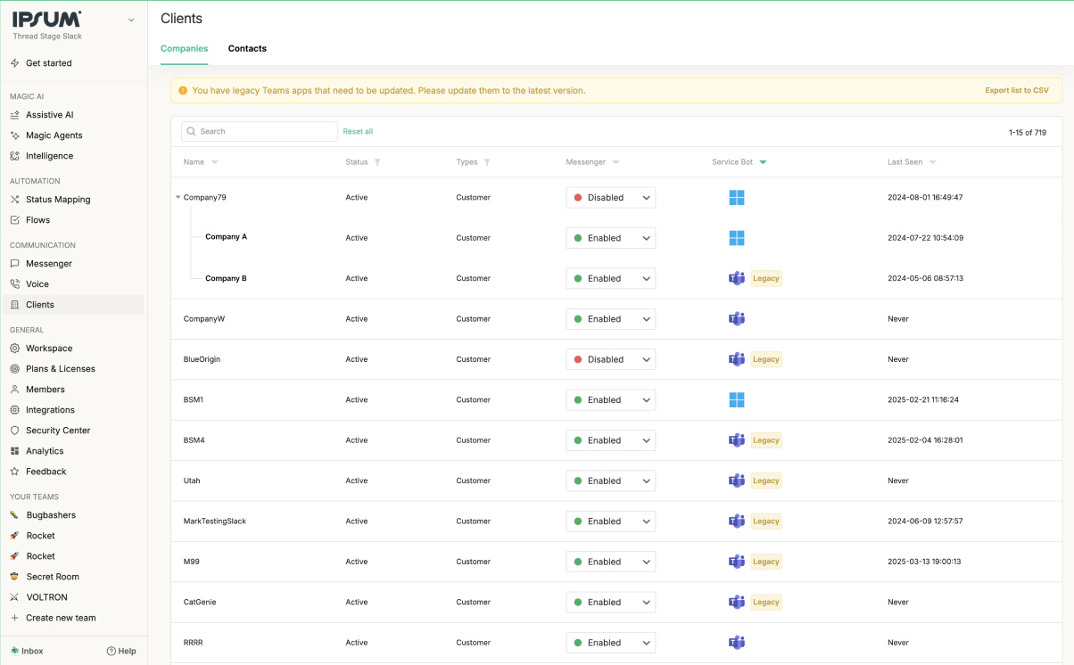
Task: Select the Companies tab
Action: click(x=184, y=49)
